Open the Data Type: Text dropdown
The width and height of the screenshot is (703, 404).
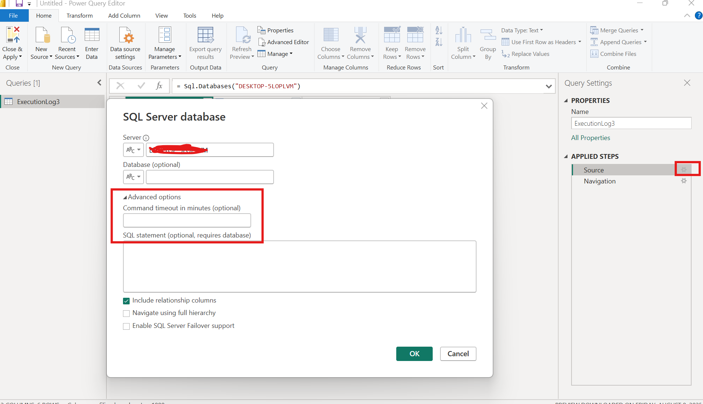tap(522, 31)
